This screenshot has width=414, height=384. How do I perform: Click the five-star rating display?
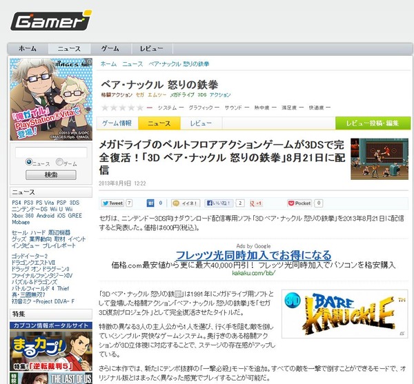[x=123, y=108]
